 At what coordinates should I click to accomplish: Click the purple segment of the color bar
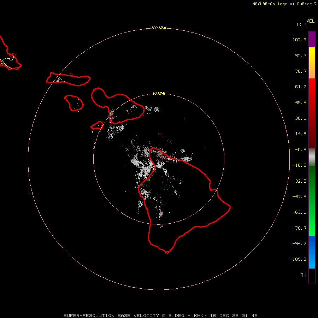[x=312, y=39]
